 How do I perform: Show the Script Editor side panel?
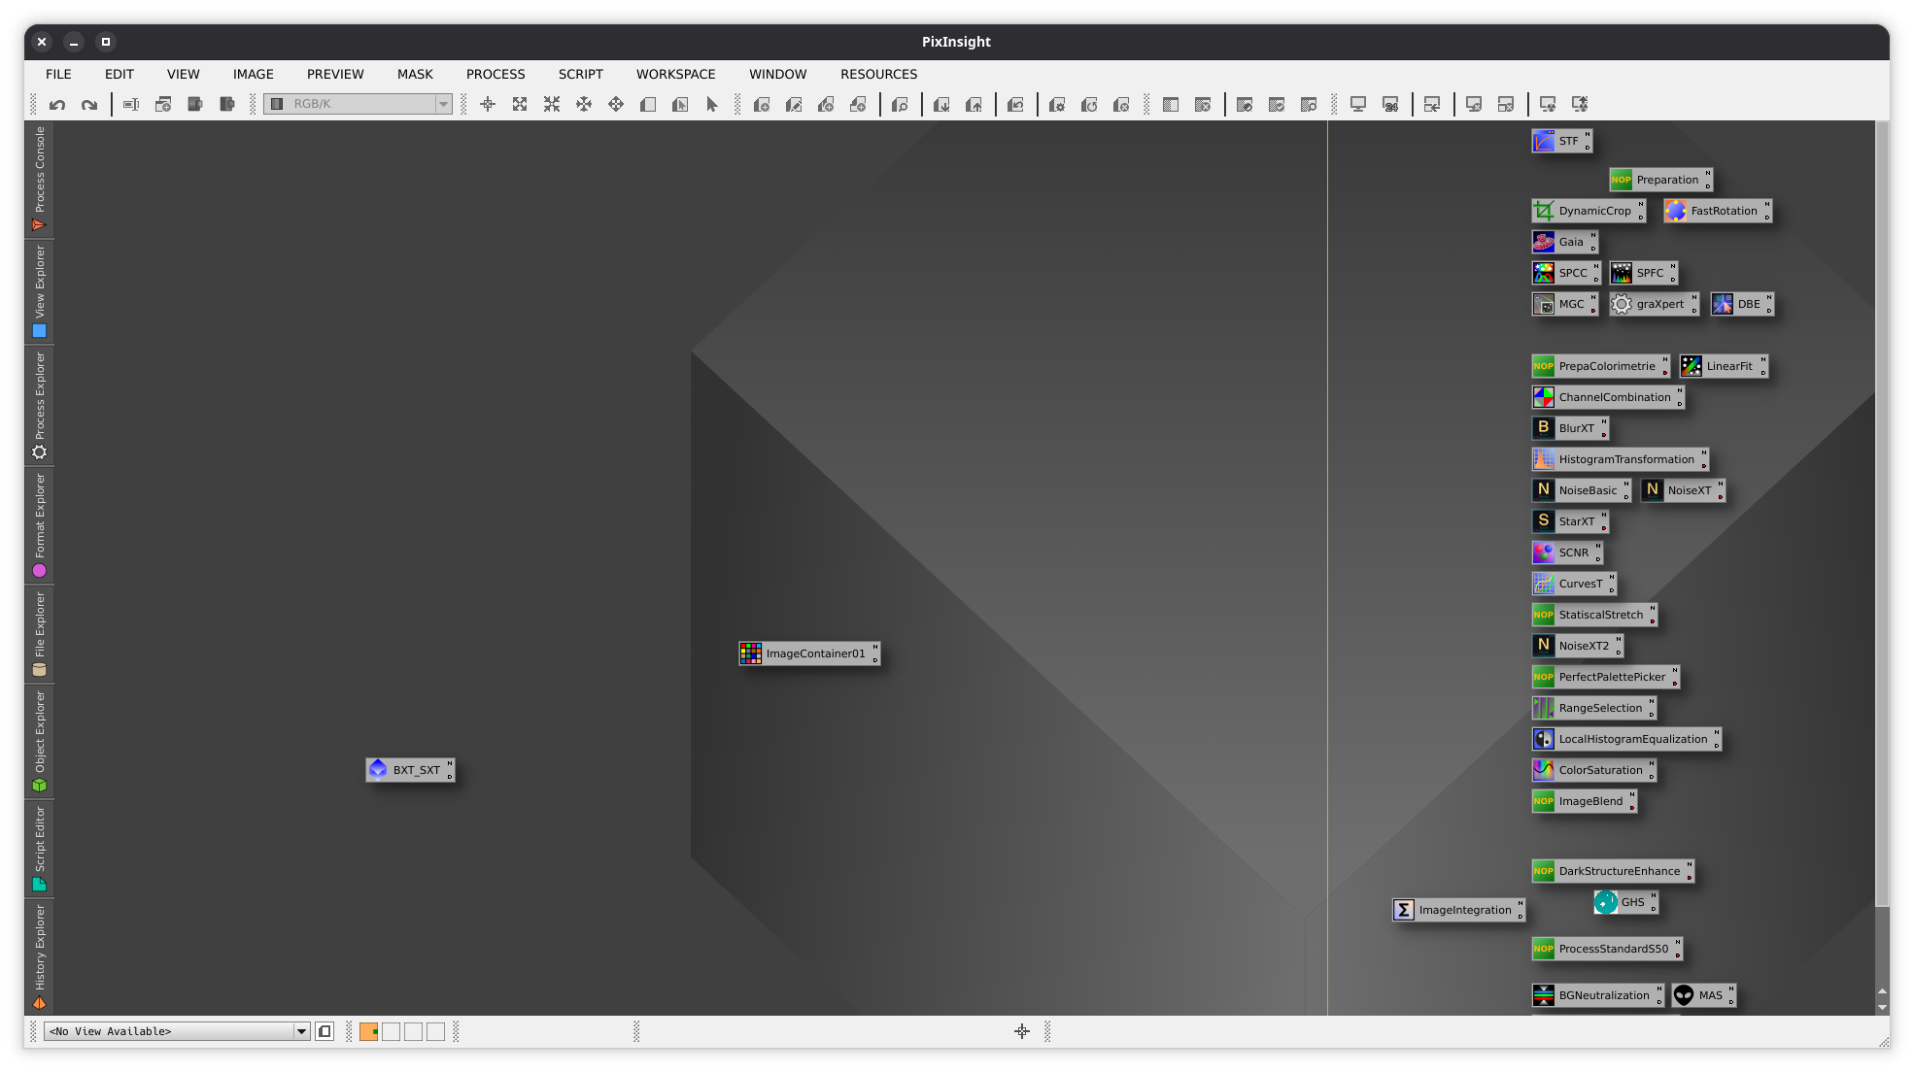click(x=40, y=848)
